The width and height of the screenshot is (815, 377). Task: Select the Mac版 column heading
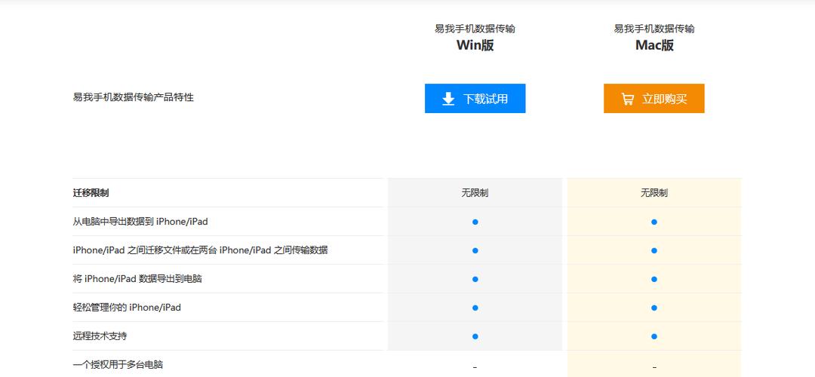[654, 45]
